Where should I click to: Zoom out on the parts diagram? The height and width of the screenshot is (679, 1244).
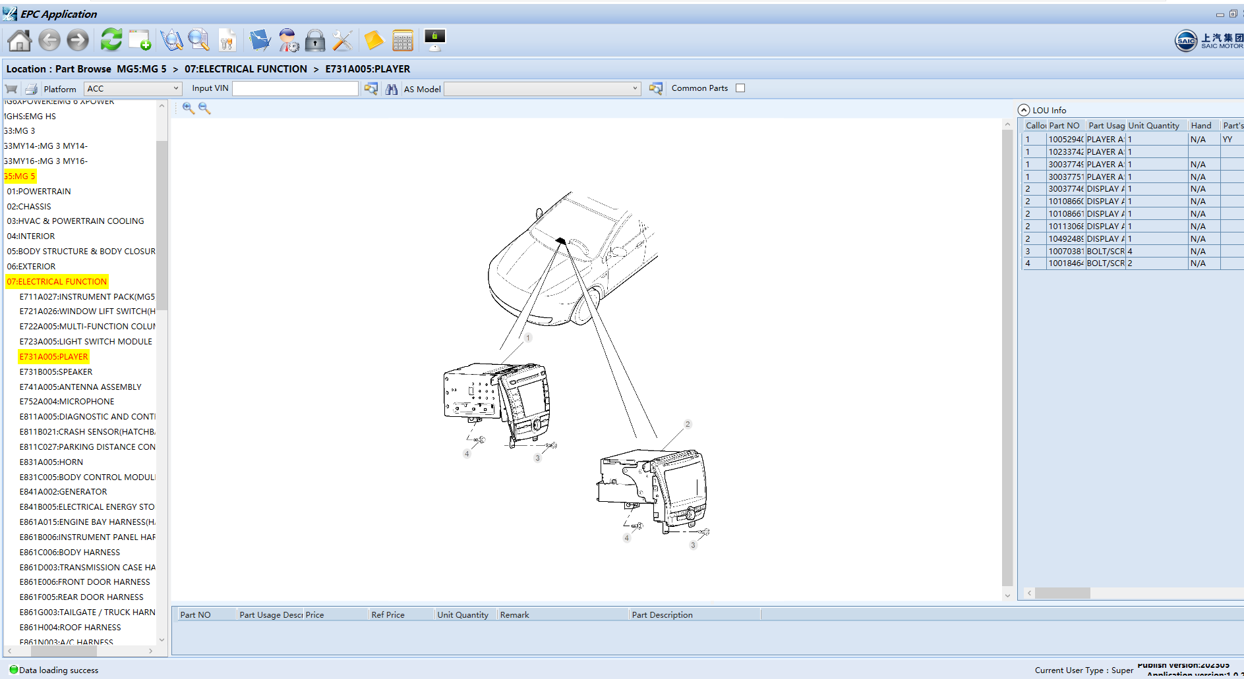click(204, 109)
